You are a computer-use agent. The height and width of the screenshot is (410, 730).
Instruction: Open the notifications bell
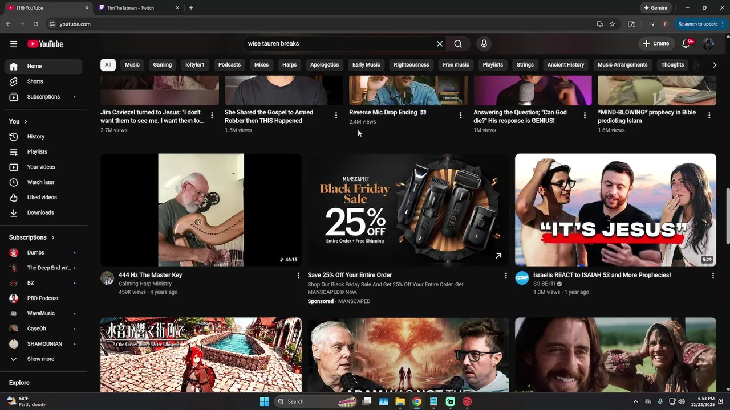tap(687, 44)
